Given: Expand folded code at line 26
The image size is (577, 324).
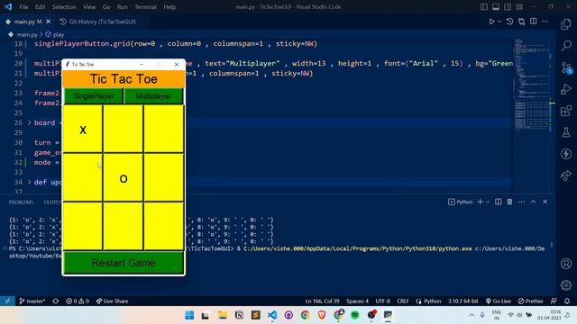Looking at the screenshot, I should tap(30, 122).
